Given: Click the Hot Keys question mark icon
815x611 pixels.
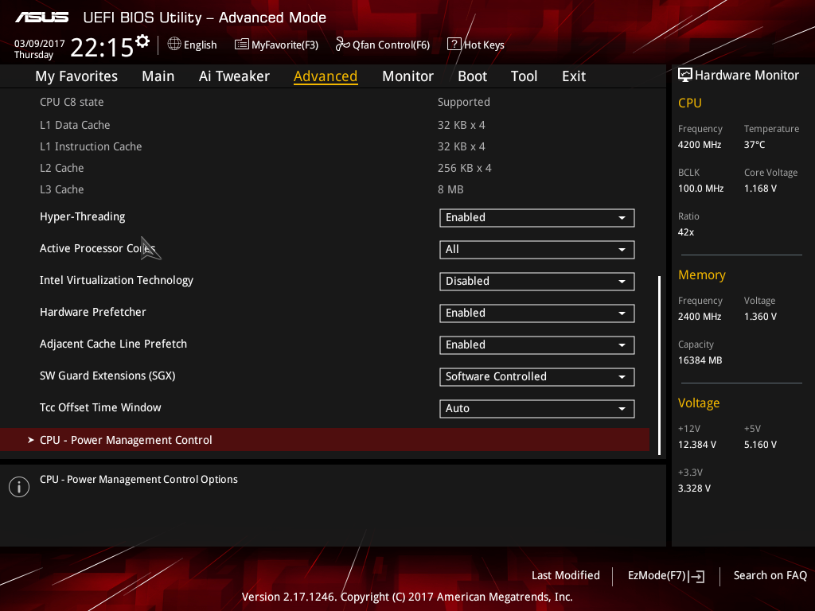Looking at the screenshot, I should pyautogui.click(x=454, y=45).
